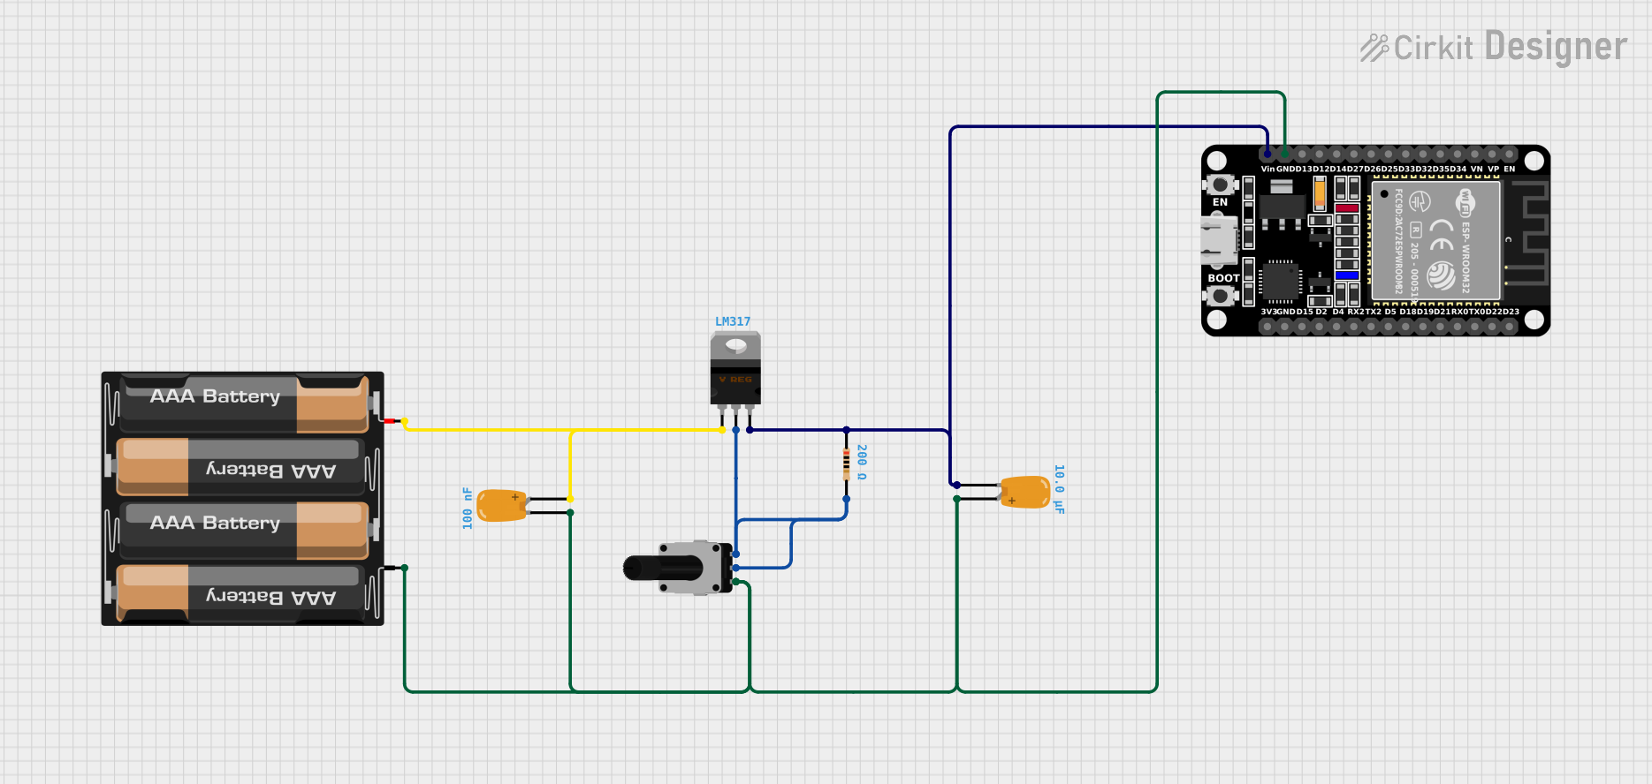The width and height of the screenshot is (1652, 784).
Task: Click the Vin pin on the ESP32
Action: point(1267,154)
